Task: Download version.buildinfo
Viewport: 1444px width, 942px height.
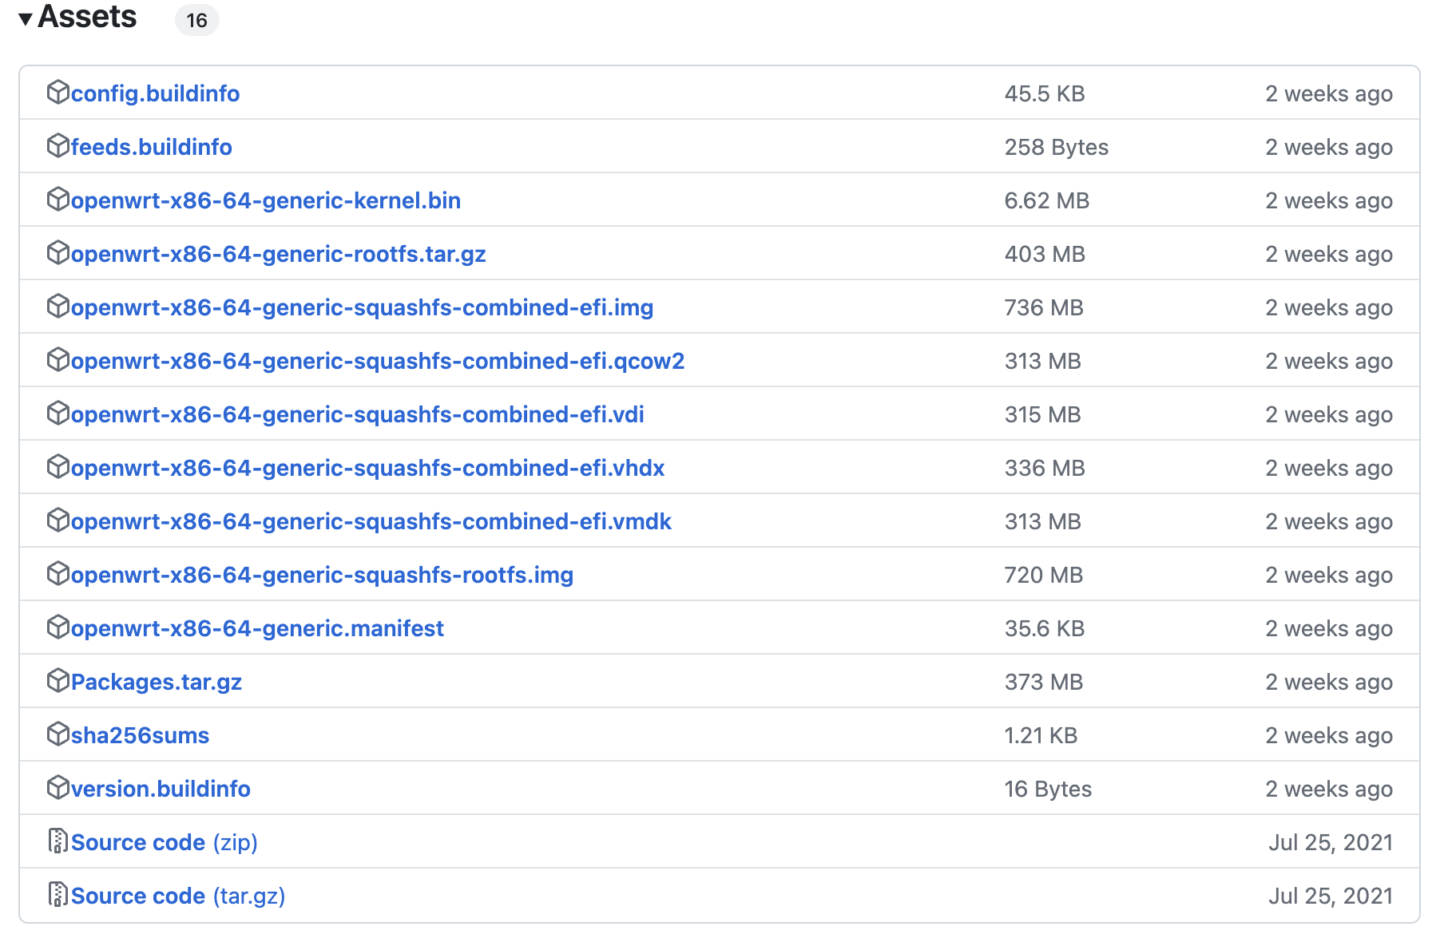Action: pos(161,789)
